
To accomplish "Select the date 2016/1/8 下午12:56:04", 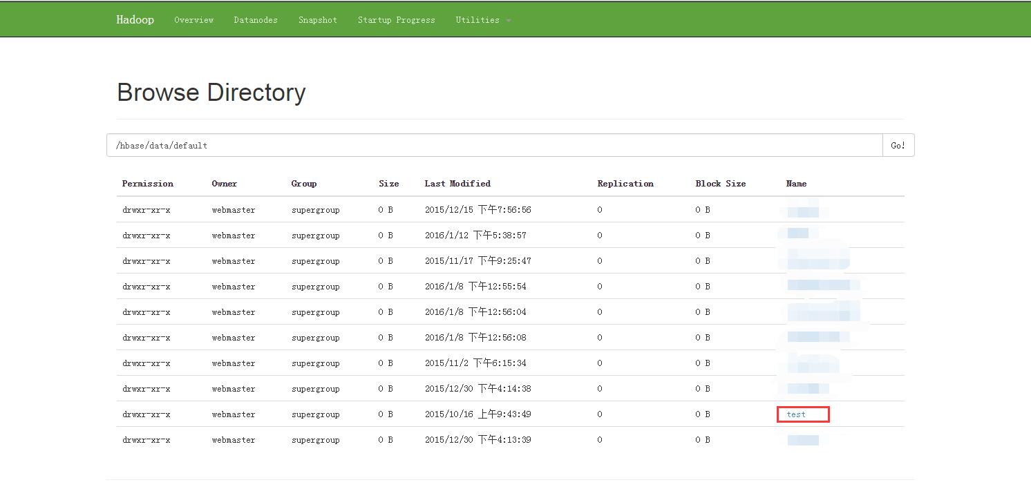I will (x=475, y=312).
